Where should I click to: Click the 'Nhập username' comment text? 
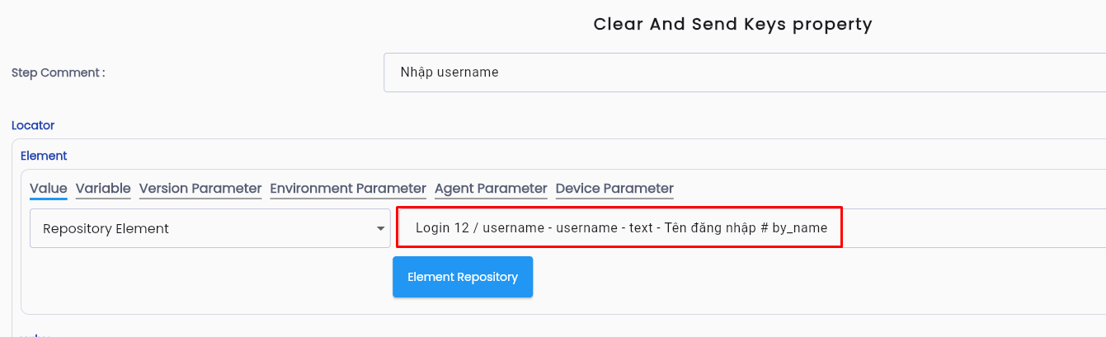[x=449, y=73]
